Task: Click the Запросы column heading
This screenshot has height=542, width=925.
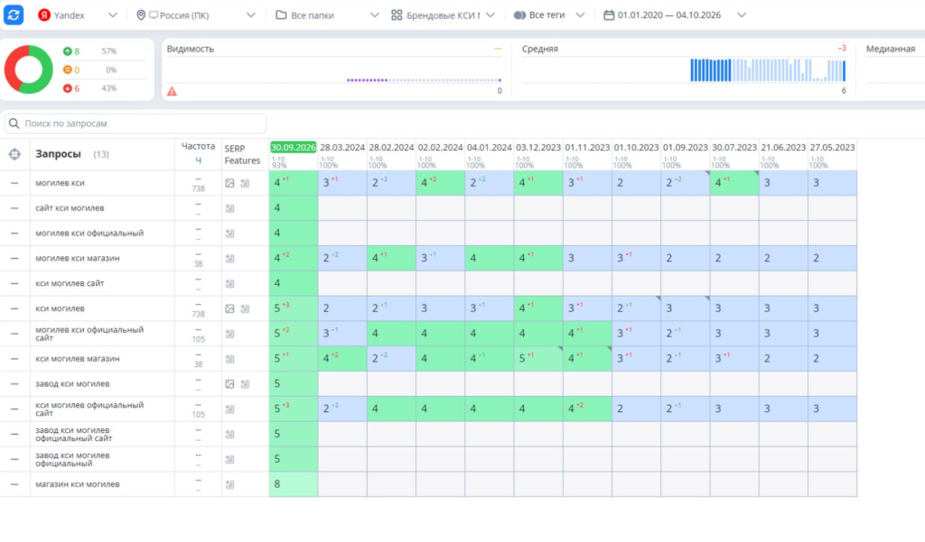Action: 58,154
